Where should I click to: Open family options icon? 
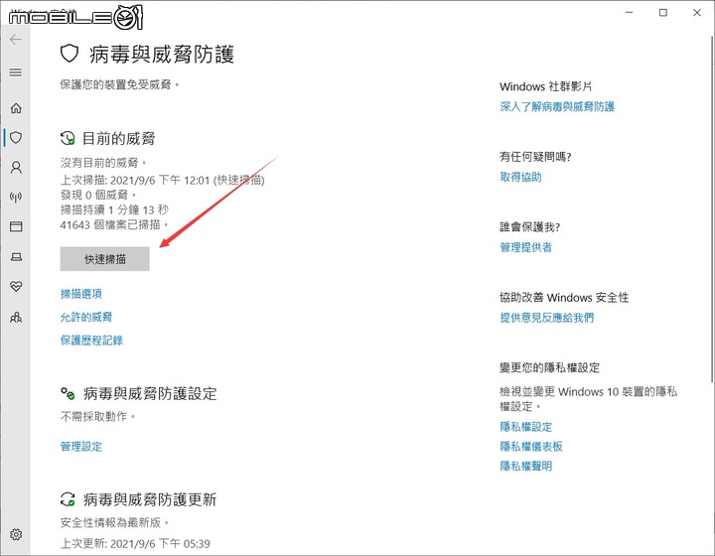point(16,317)
